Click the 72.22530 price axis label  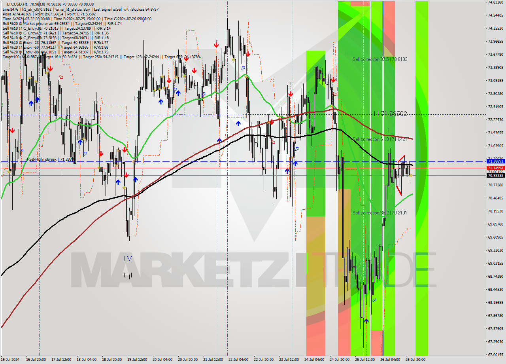(495, 119)
